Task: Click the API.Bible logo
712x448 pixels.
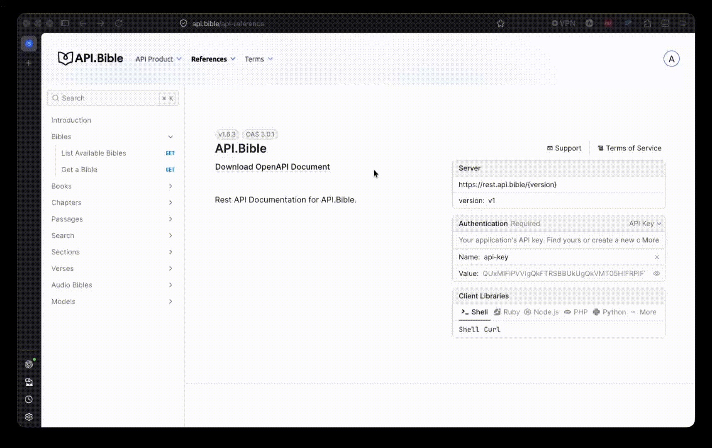Action: point(90,58)
